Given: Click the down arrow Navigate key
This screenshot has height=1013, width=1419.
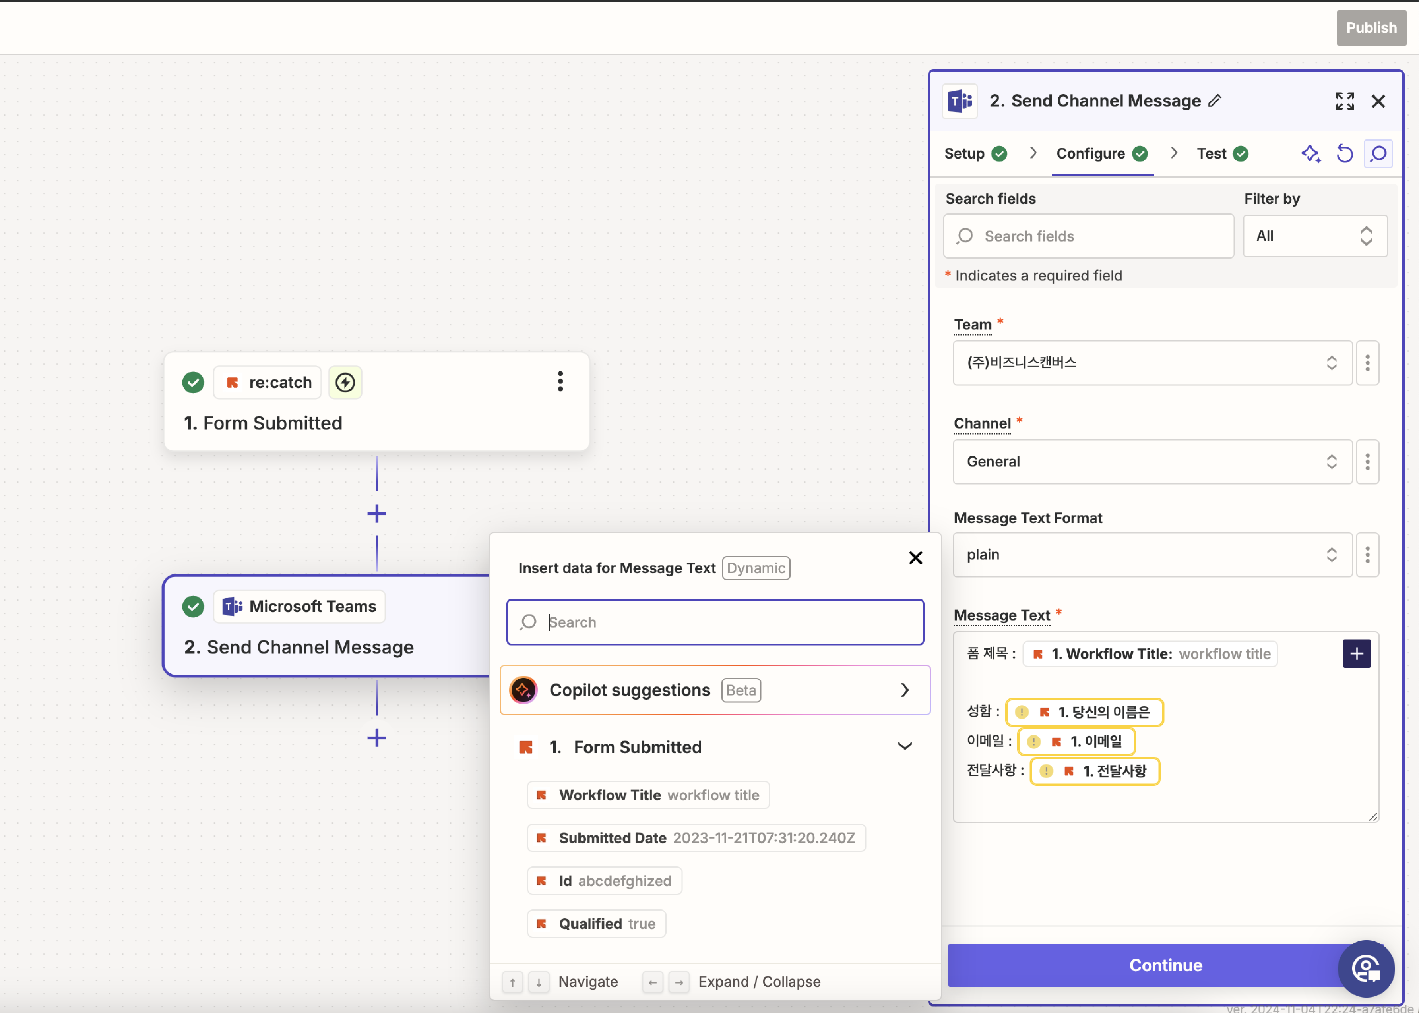Looking at the screenshot, I should tap(539, 982).
